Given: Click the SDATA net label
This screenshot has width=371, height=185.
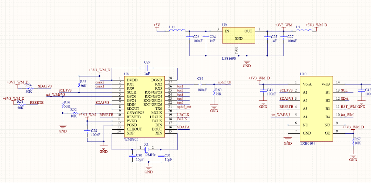Looking at the screenshot, I should point(183,127).
